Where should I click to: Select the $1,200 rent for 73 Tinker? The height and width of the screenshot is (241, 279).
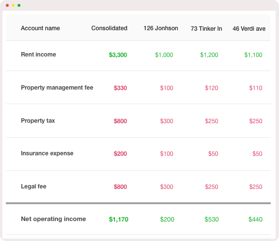pyautogui.click(x=209, y=55)
